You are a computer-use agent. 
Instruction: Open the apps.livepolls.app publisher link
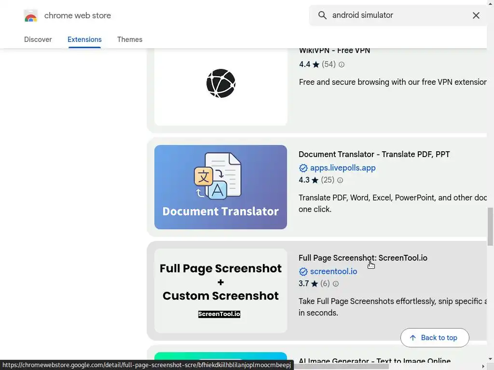(x=343, y=168)
